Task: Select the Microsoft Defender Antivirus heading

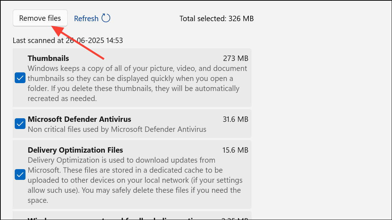Action: [x=79, y=119]
